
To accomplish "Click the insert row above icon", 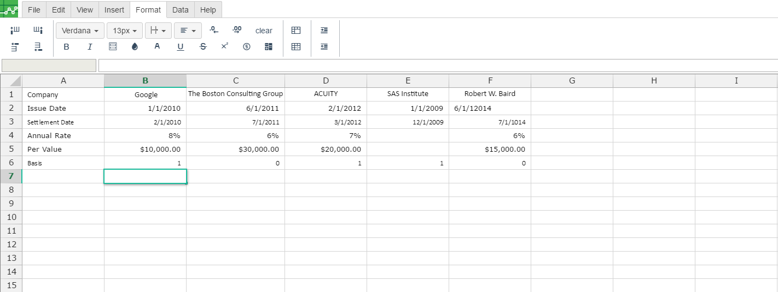I will [x=15, y=47].
